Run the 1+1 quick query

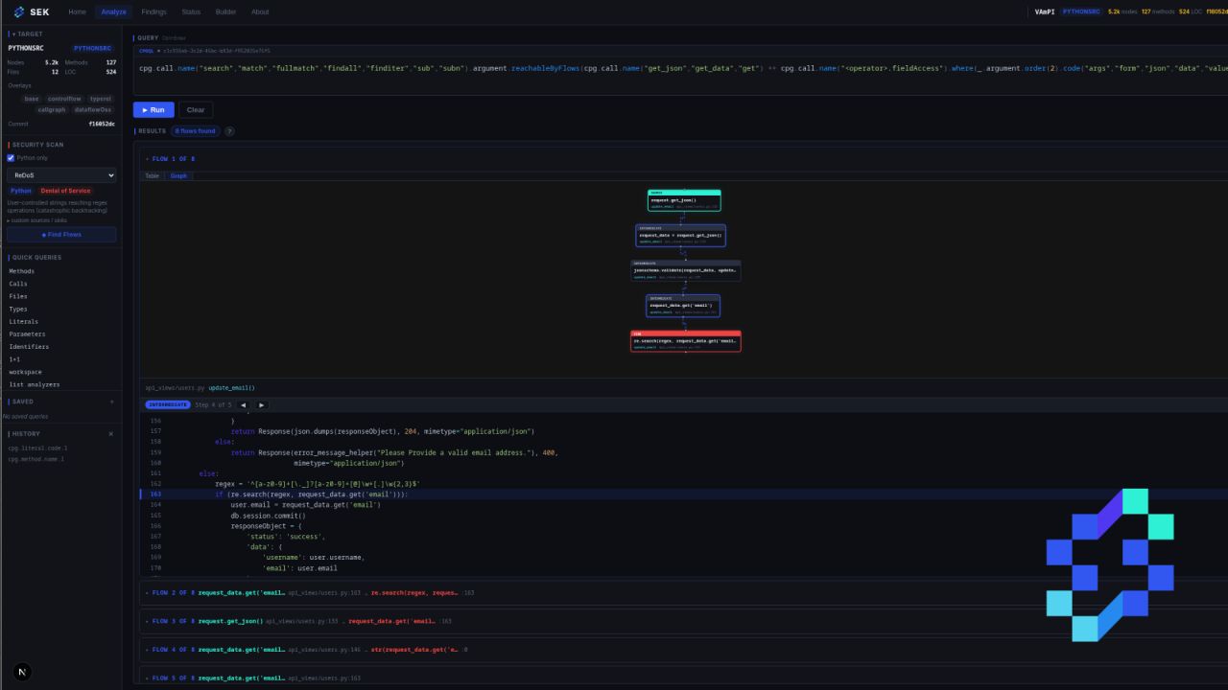14,358
